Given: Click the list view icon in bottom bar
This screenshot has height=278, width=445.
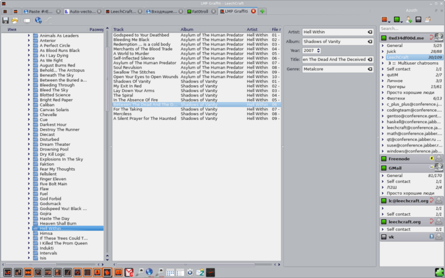Looking at the screenshot, I should coord(180,273).
